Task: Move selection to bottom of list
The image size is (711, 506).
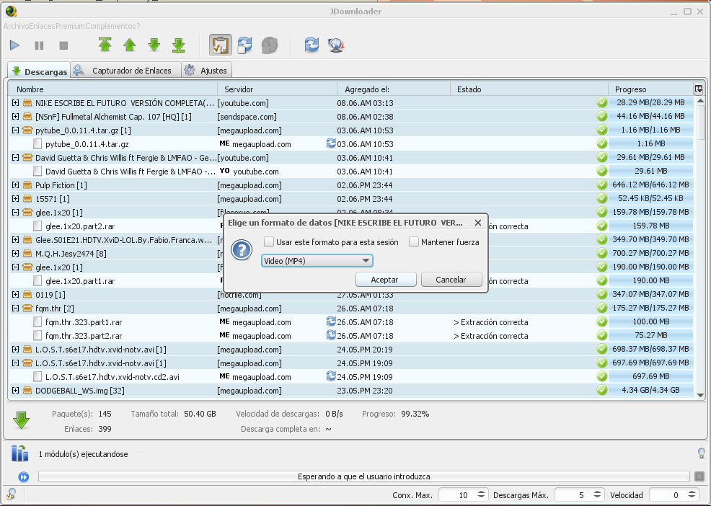Action: pos(179,45)
